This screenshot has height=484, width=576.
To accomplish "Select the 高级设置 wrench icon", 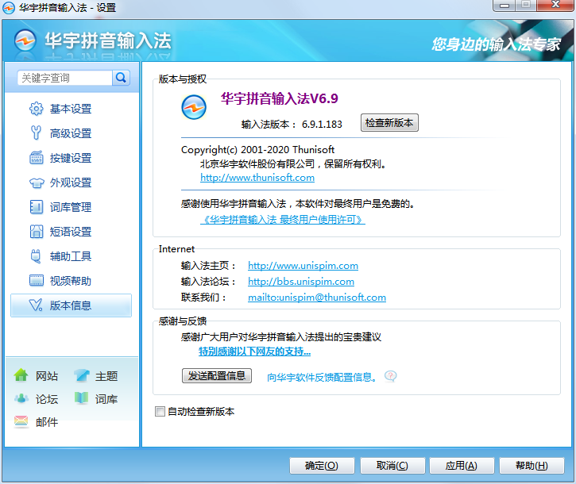I will [x=37, y=133].
